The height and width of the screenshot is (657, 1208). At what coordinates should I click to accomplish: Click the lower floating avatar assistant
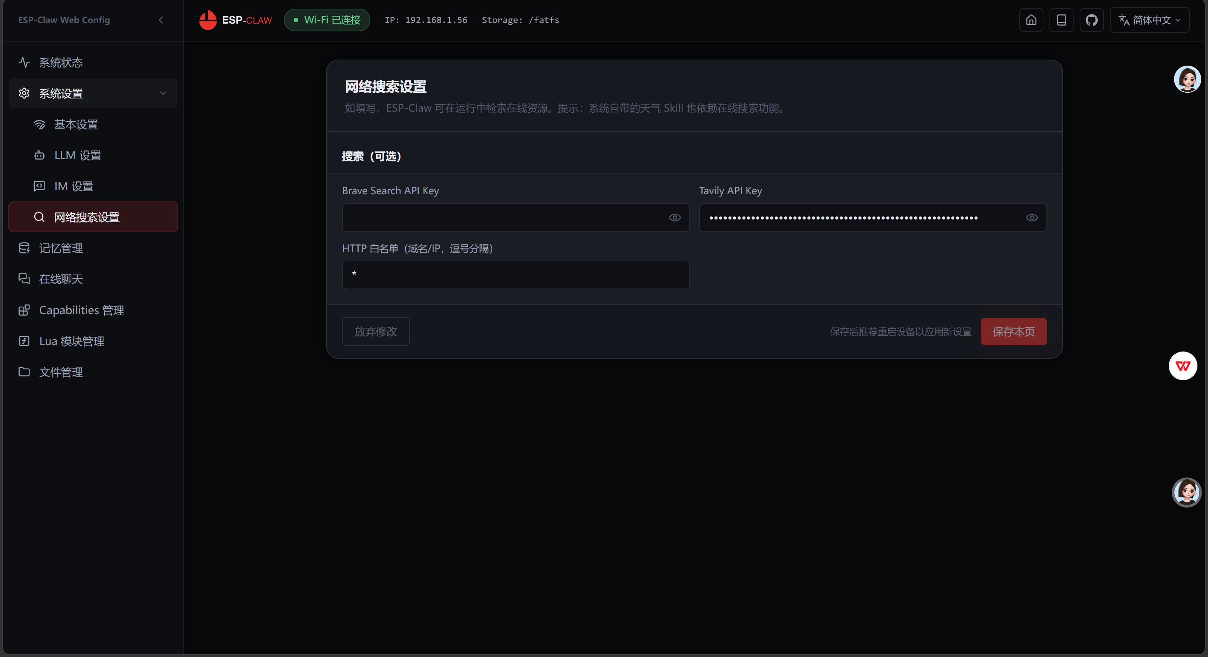(1186, 492)
